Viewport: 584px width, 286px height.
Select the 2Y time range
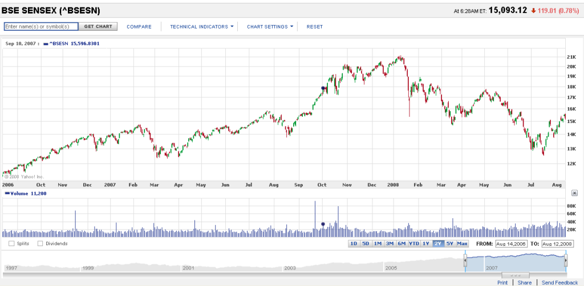(437, 244)
